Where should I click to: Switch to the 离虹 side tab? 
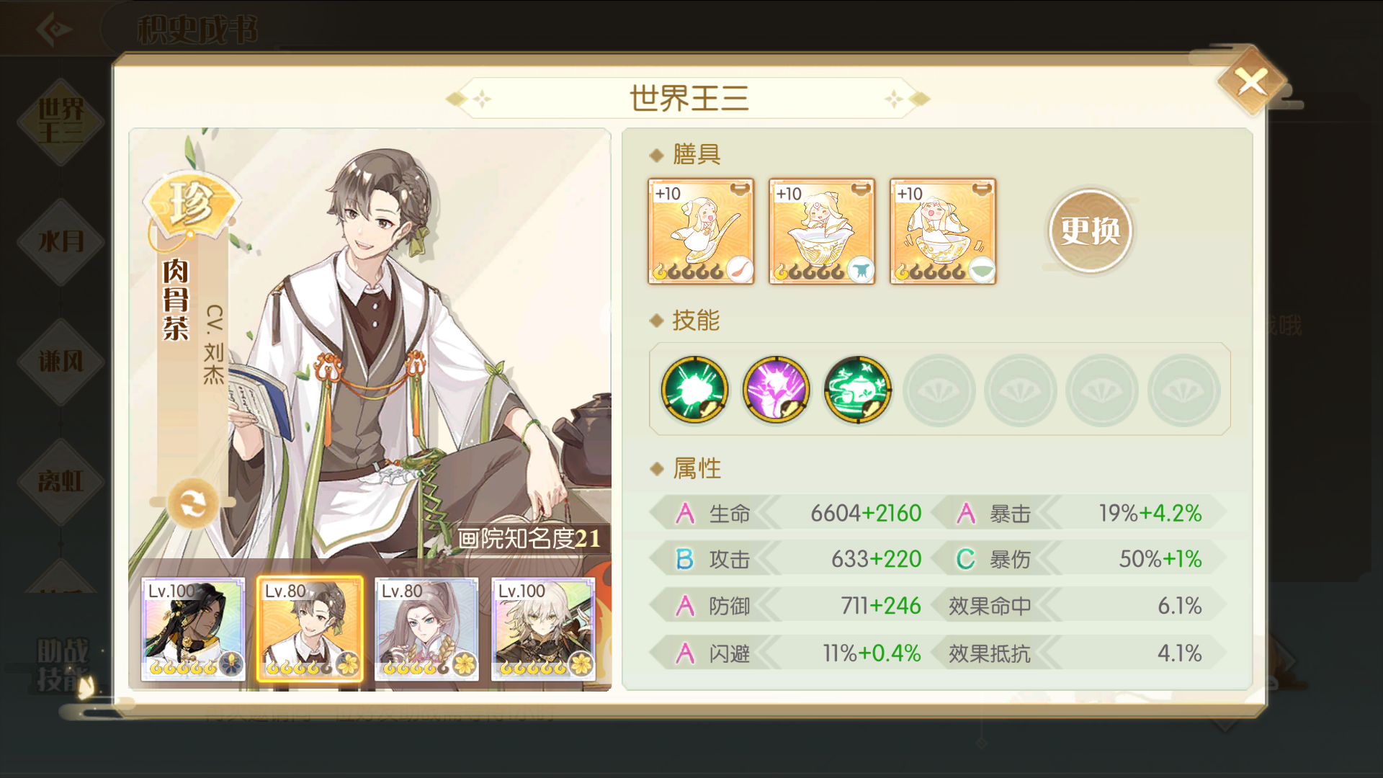61,480
